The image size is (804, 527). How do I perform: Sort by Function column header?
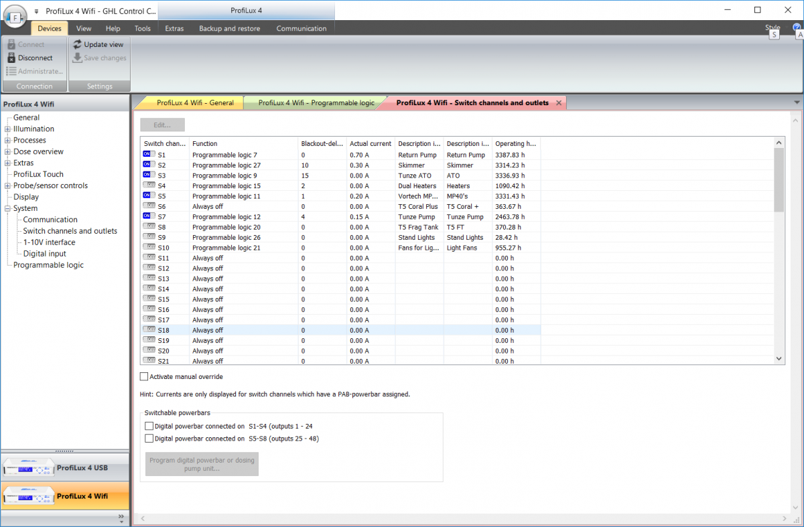click(x=243, y=143)
